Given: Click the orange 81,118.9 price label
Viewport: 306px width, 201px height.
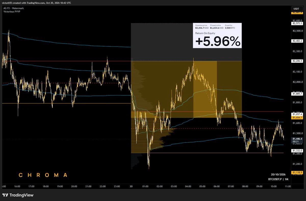Looking at the screenshot, I should tap(297, 172).
